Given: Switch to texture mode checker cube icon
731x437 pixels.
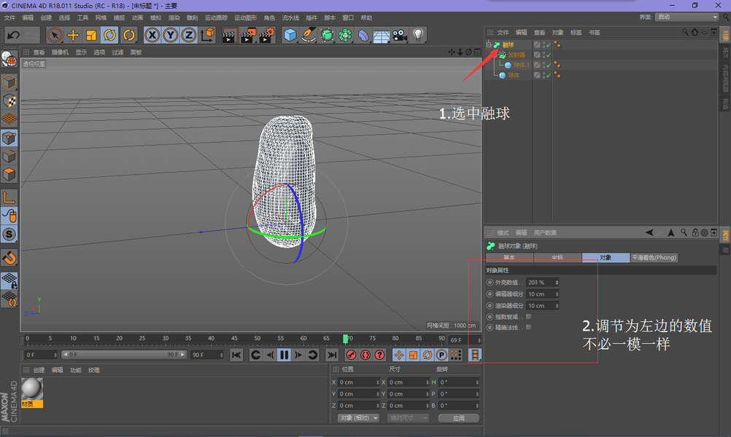Looking at the screenshot, I should point(9,101).
